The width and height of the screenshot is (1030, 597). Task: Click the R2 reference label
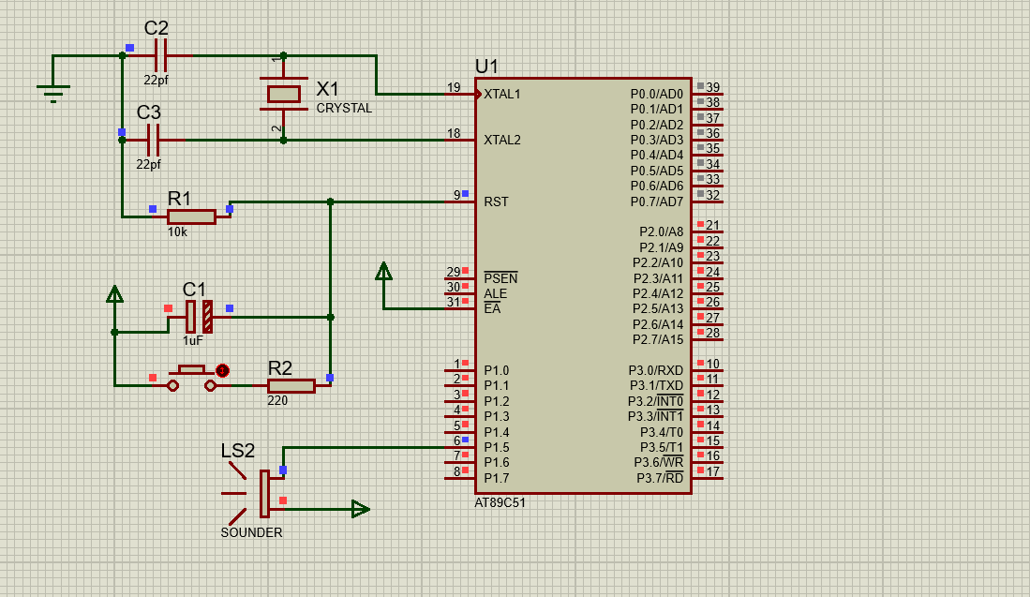tap(280, 367)
